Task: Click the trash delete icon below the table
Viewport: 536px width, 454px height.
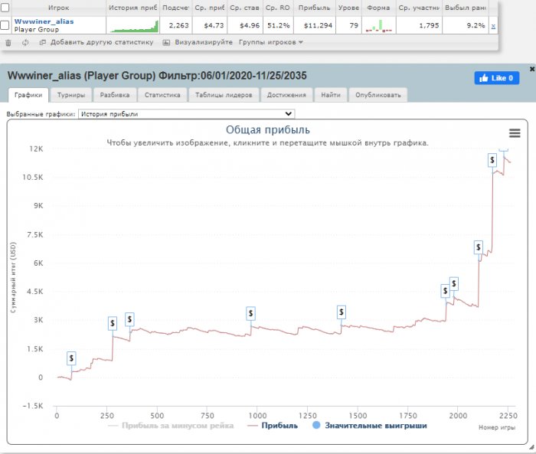Action: tap(8, 42)
